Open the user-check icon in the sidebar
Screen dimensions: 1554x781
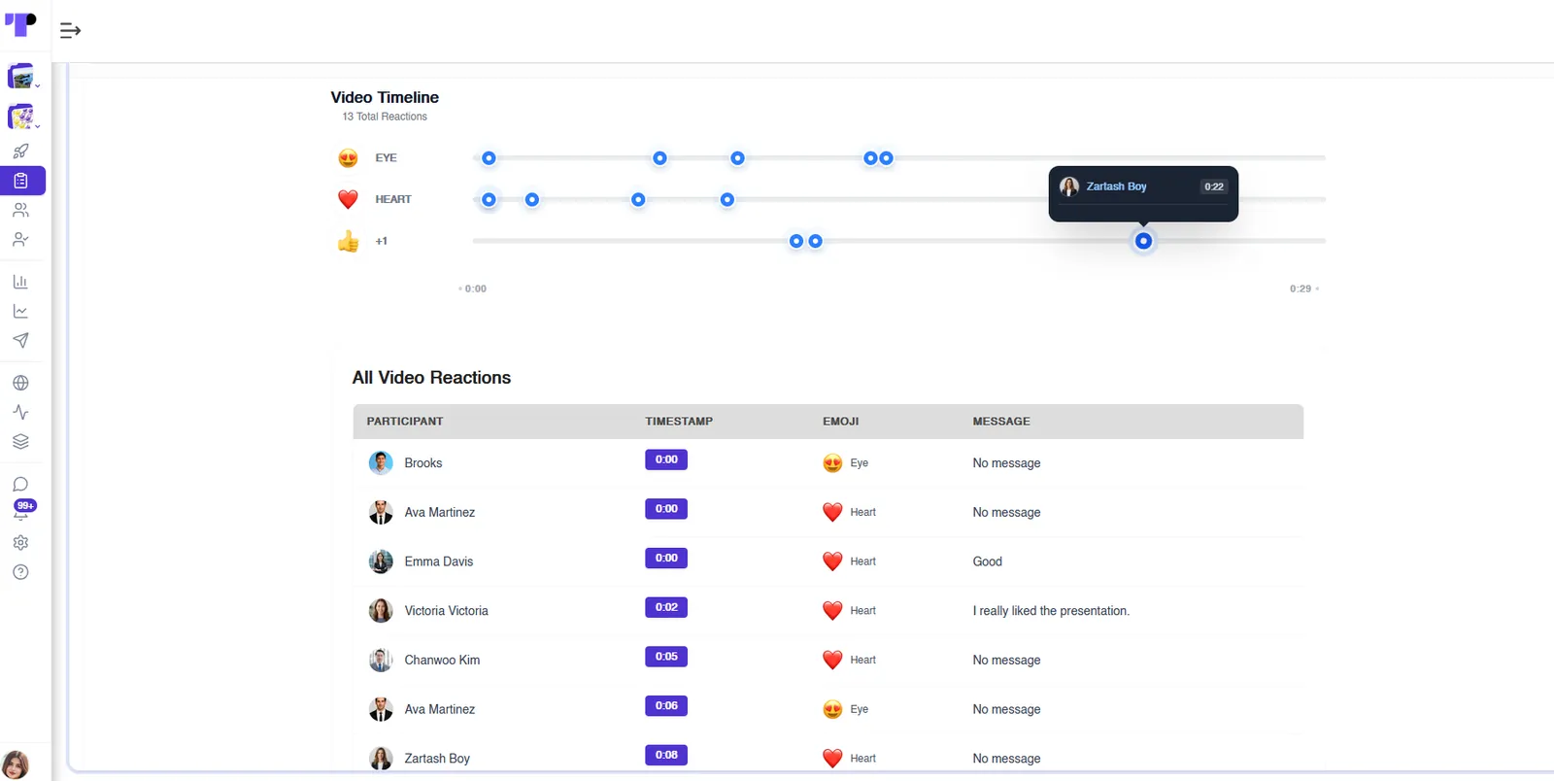click(20, 239)
